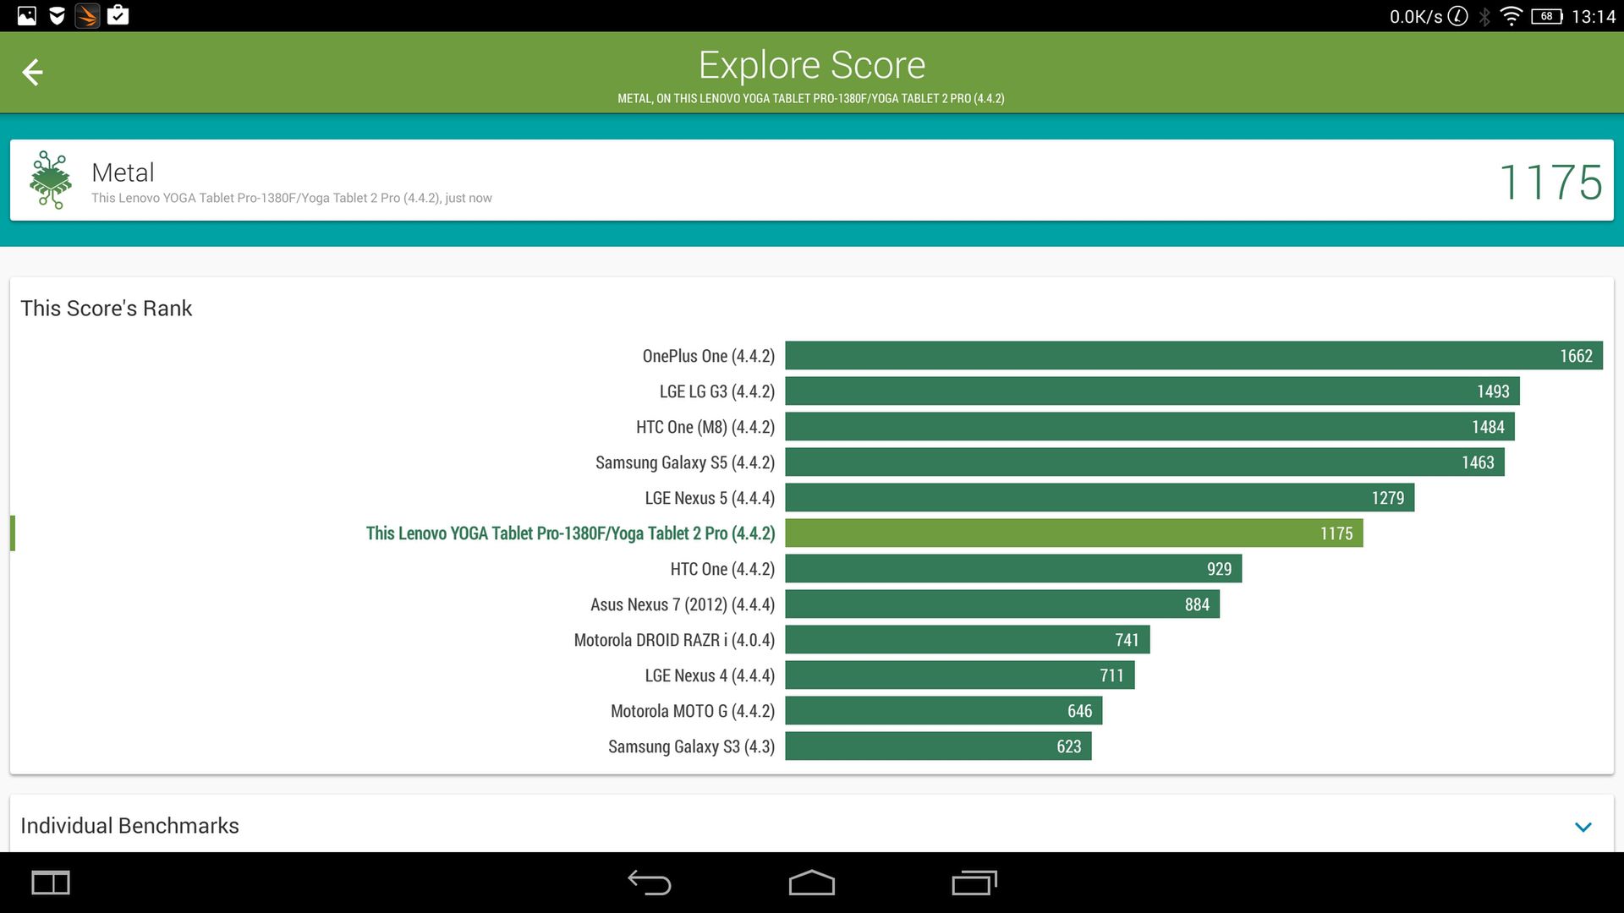Viewport: 1624px width, 913px height.
Task: Tap the Wi-Fi status icon
Action: [x=1511, y=16]
